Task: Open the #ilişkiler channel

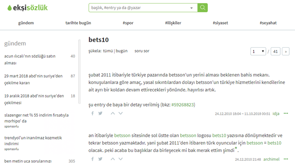Action: click(x=173, y=23)
